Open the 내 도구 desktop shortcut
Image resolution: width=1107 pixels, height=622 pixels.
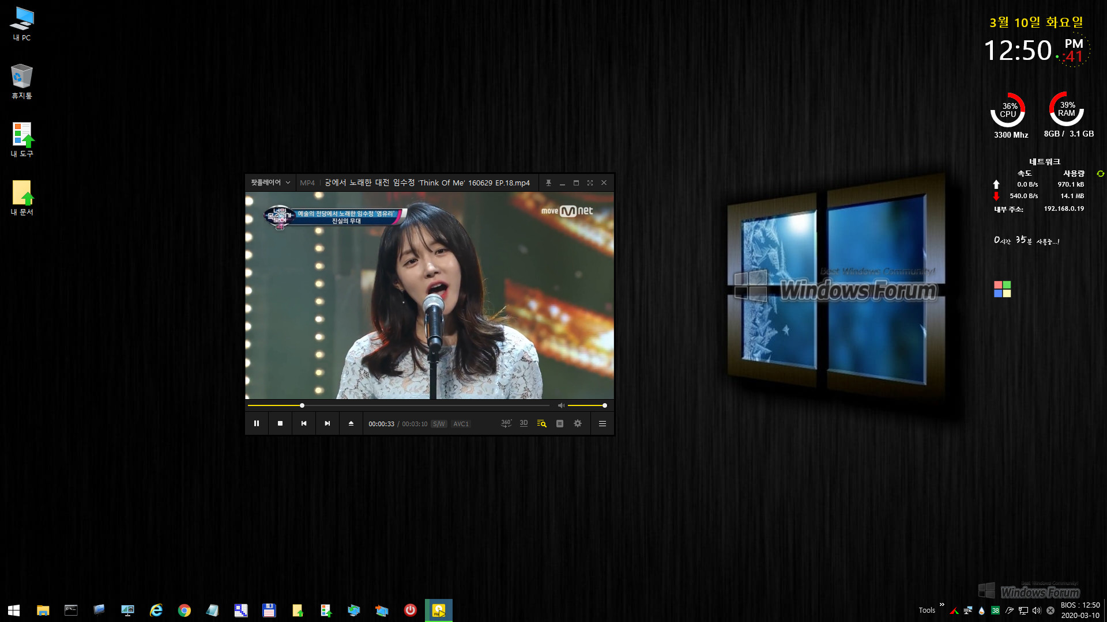(22, 140)
